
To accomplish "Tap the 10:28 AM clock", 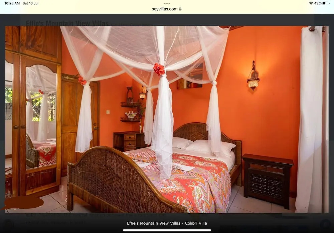I will pos(12,3).
